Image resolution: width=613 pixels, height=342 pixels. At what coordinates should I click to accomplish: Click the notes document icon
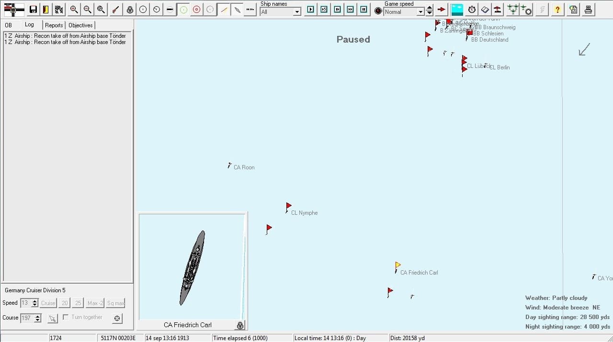pyautogui.click(x=574, y=10)
